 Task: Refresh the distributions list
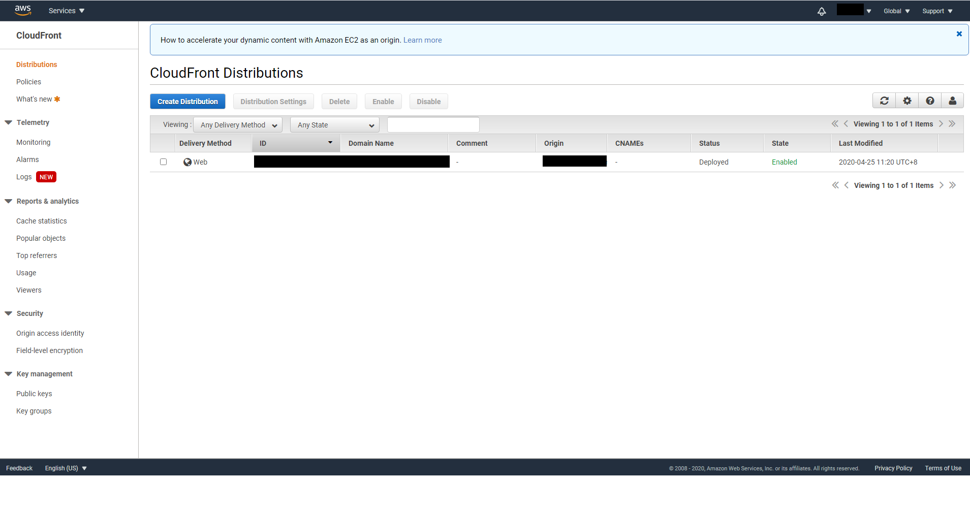pos(884,101)
